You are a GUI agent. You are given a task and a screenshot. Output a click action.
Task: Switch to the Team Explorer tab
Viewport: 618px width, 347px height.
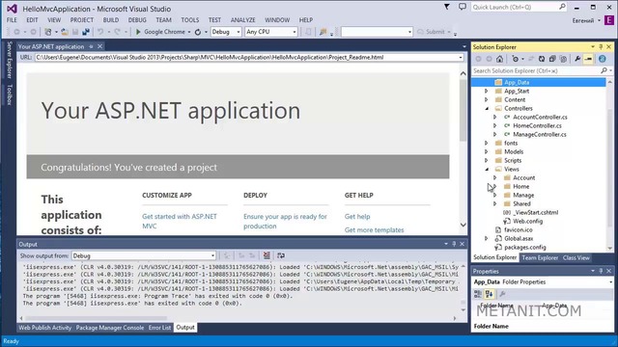[540, 257]
